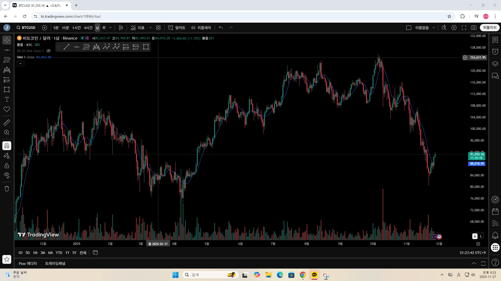Open the Pine 에디터 tab
This screenshot has width=501, height=281.
click(x=28, y=264)
